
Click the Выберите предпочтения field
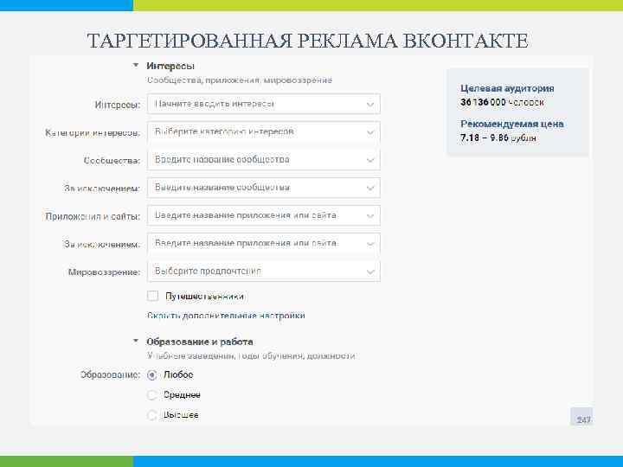coord(263,272)
